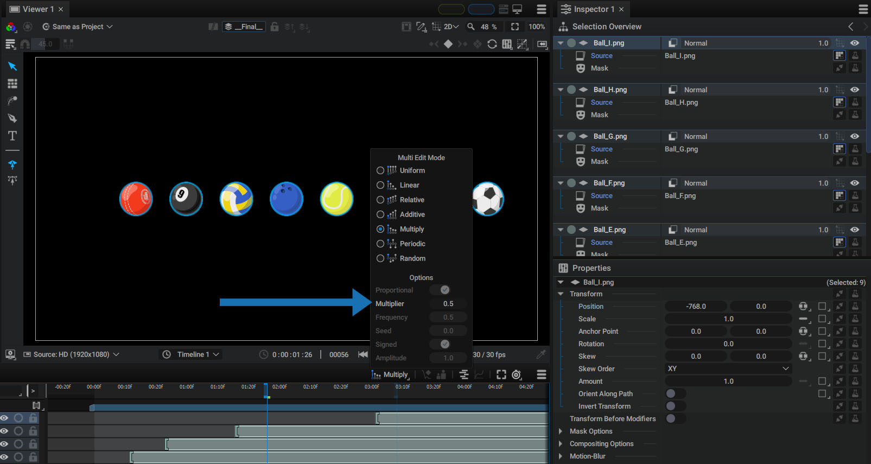
Task: Click the loop refresh icon in viewer
Action: (x=492, y=44)
